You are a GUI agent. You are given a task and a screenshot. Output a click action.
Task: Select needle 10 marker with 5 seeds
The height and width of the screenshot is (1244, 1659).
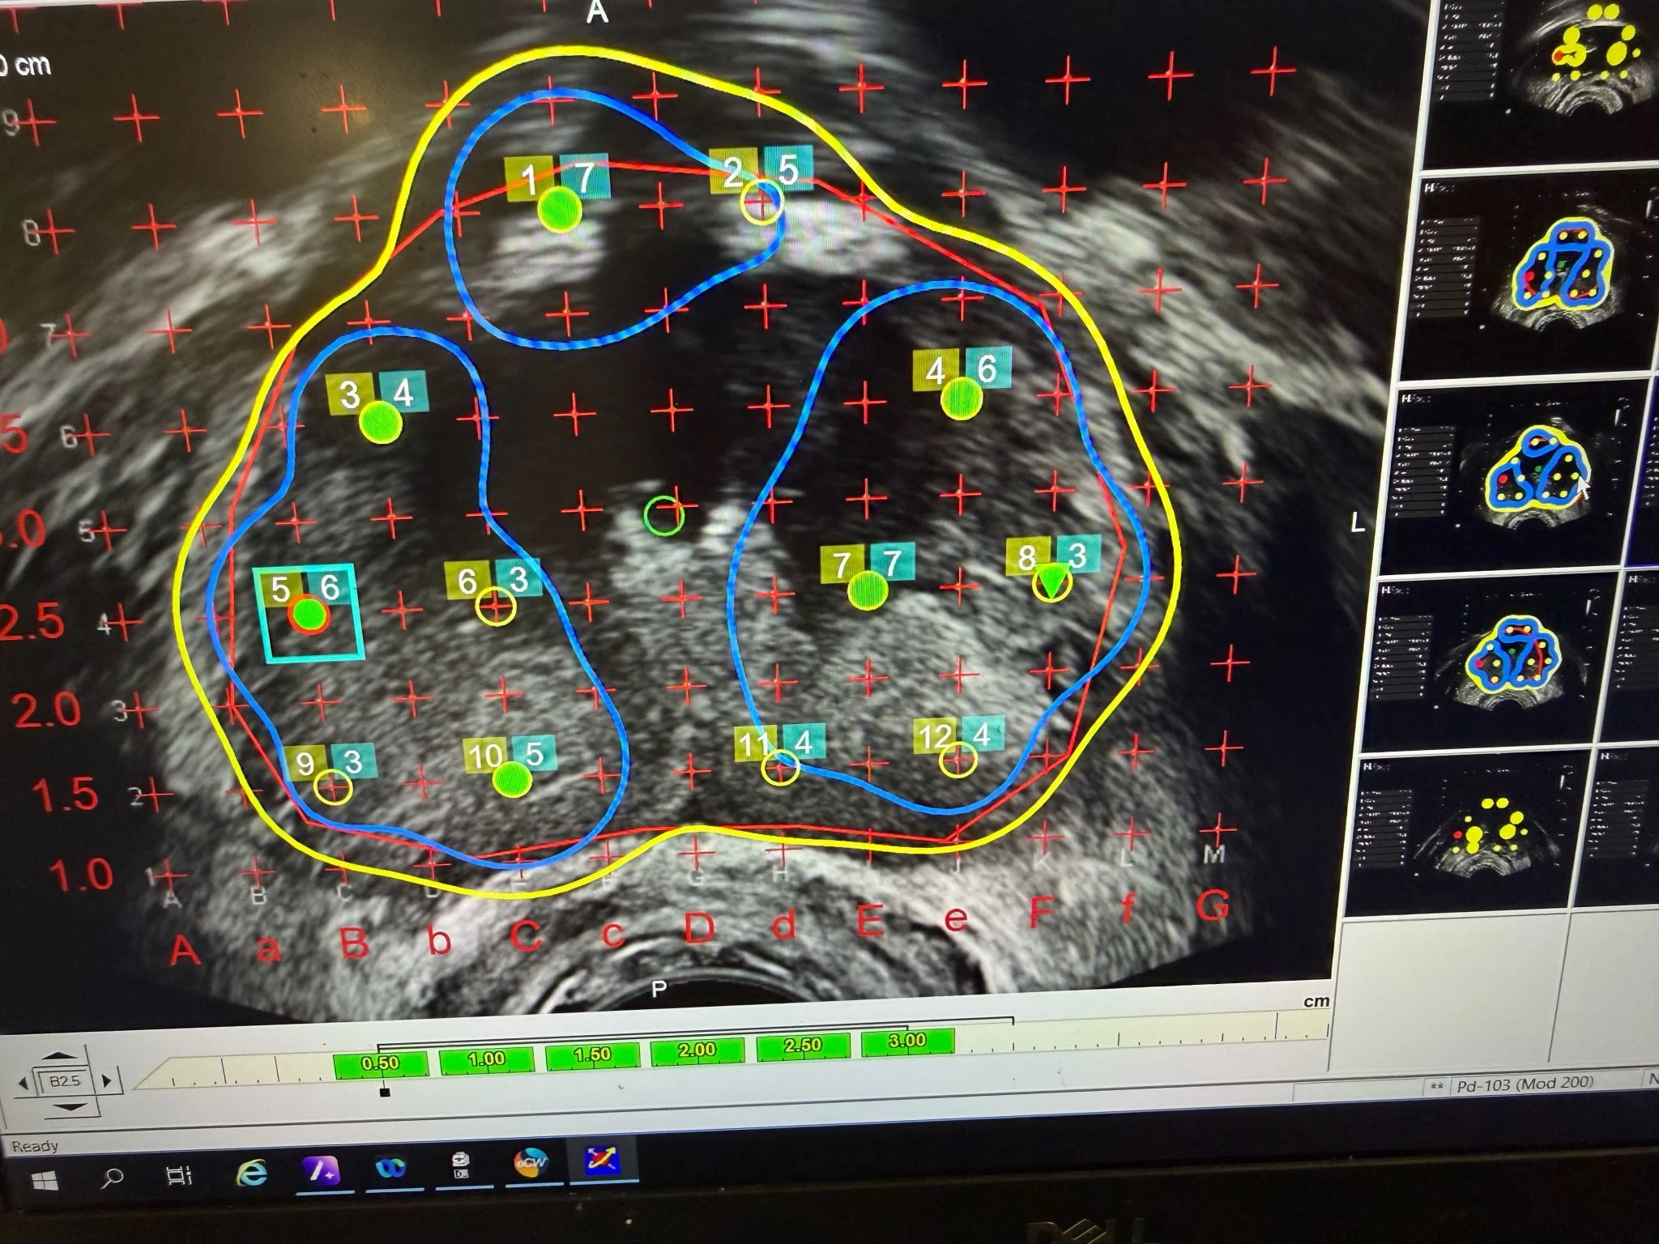click(x=512, y=779)
